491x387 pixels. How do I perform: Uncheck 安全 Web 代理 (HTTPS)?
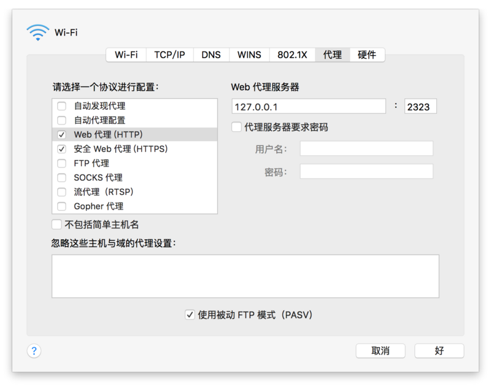pyautogui.click(x=61, y=148)
